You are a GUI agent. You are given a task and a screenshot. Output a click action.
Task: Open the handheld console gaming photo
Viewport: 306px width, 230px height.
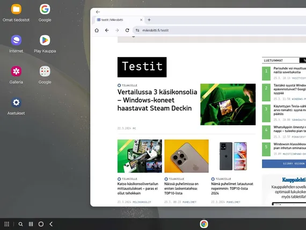coord(228,104)
